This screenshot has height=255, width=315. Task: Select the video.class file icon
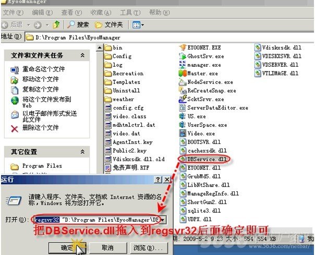[108, 116]
